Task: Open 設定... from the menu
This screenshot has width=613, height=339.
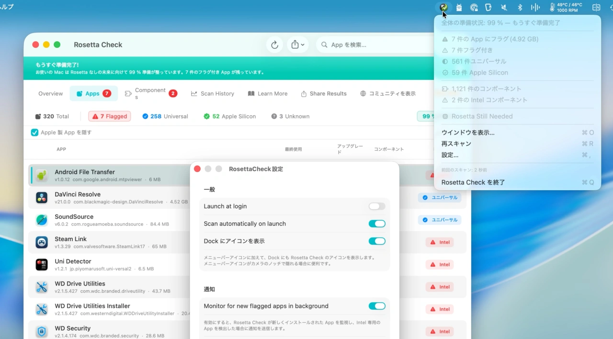Action: 517,155
